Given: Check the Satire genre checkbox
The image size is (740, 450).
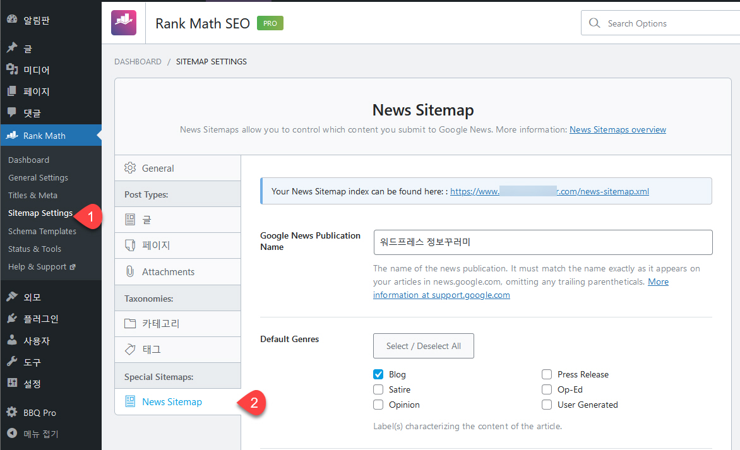Looking at the screenshot, I should click(x=378, y=389).
